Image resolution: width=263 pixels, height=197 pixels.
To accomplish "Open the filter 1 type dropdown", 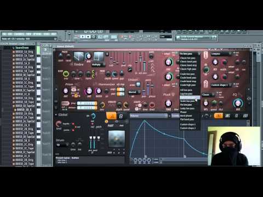I will click(190, 54).
